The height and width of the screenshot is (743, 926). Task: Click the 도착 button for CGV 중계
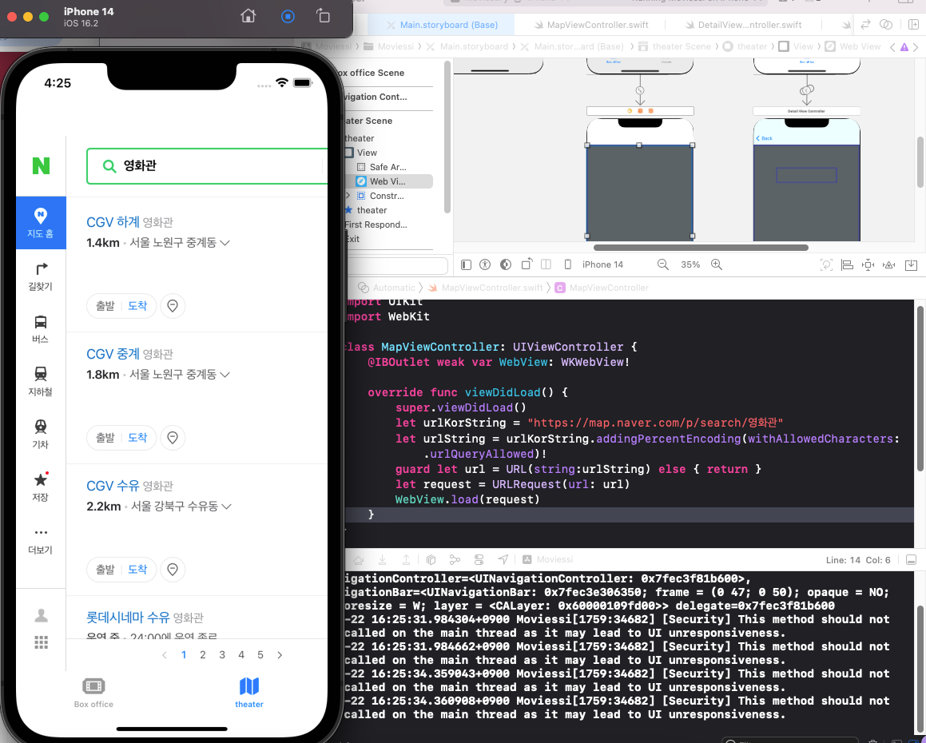click(137, 438)
